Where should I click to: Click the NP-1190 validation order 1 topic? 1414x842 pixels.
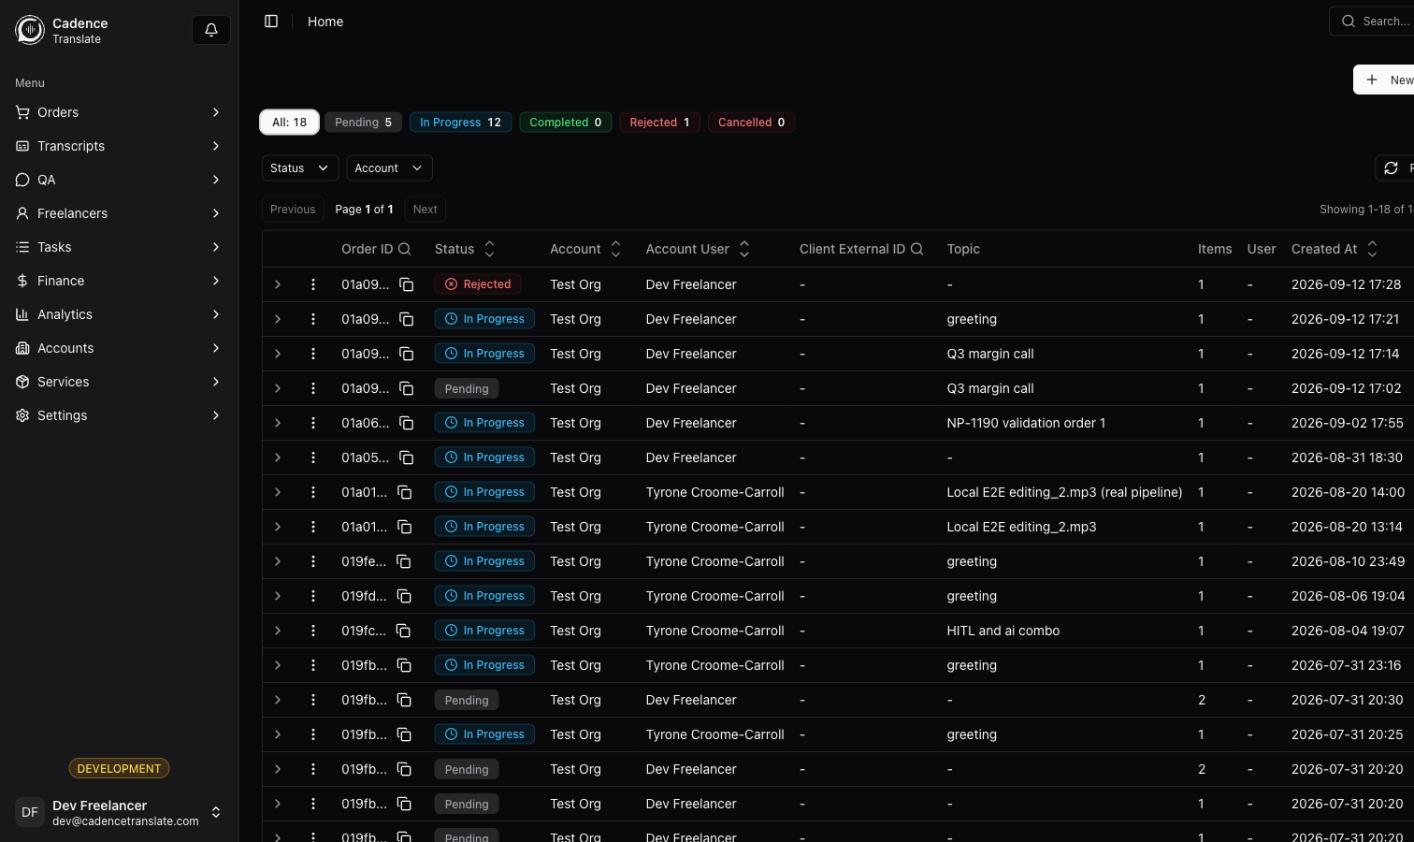[x=1026, y=423]
